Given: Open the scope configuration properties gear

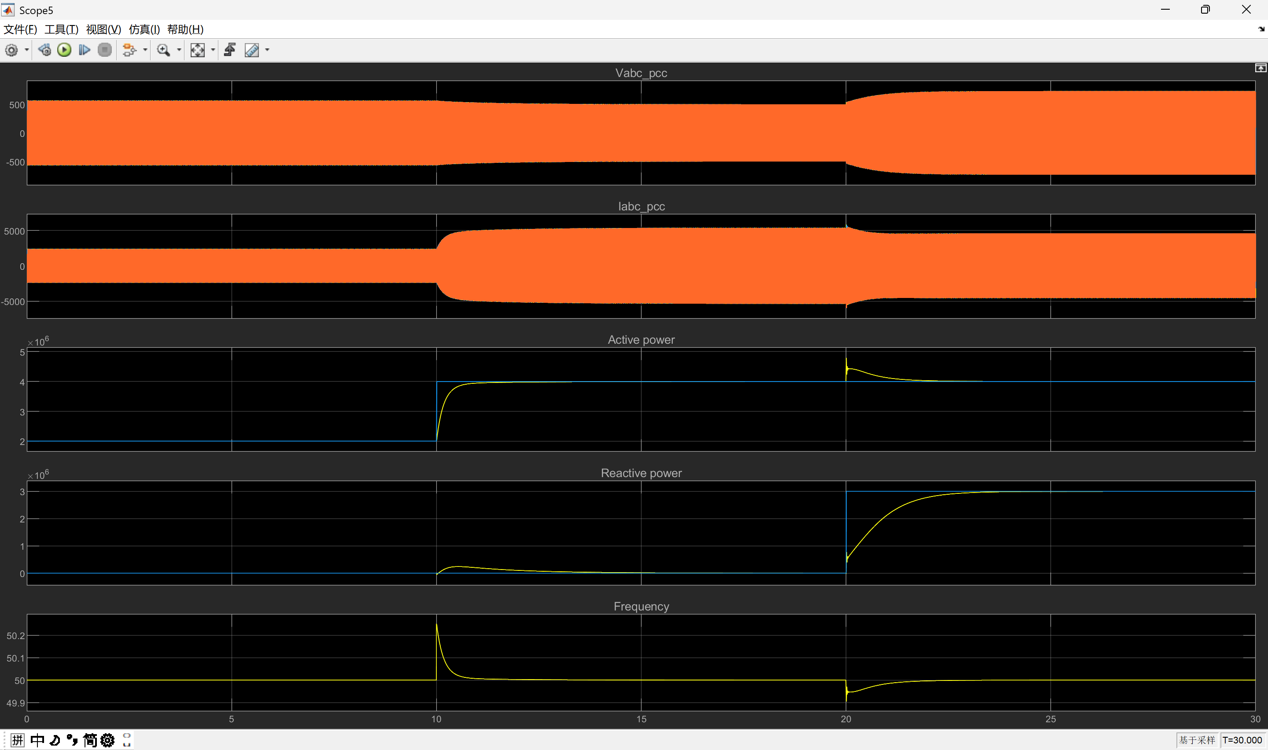Looking at the screenshot, I should tap(11, 50).
